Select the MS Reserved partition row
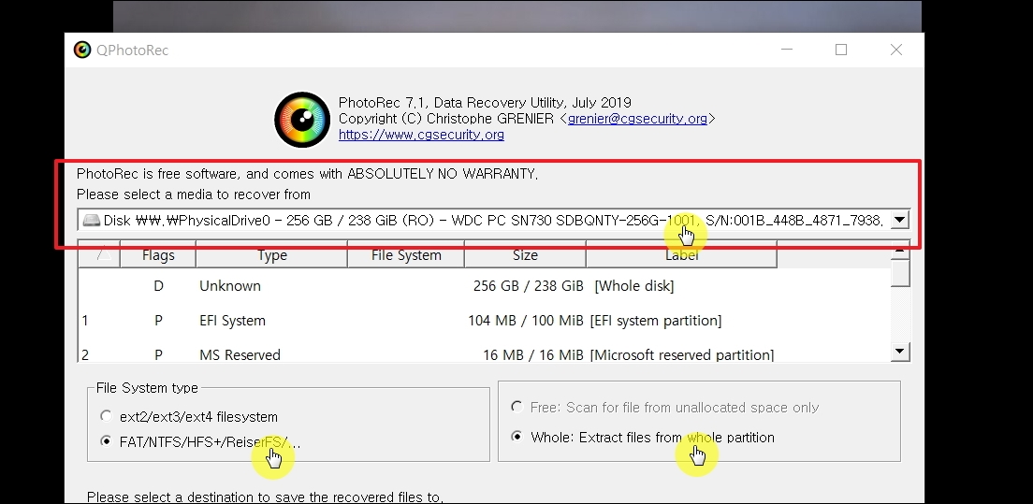Viewport: 1033px width, 504px height. click(x=485, y=353)
